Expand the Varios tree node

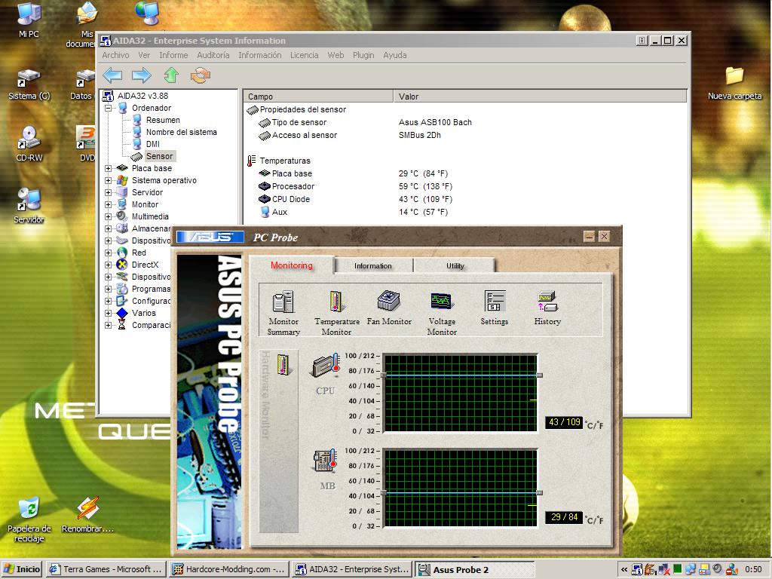109,313
